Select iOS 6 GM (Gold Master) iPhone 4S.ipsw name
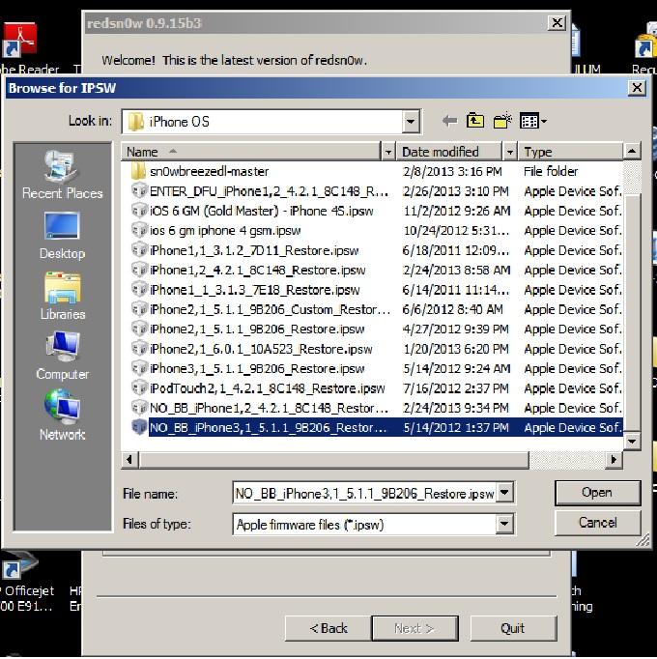Viewport: 657px width, 659px height. coord(262,211)
